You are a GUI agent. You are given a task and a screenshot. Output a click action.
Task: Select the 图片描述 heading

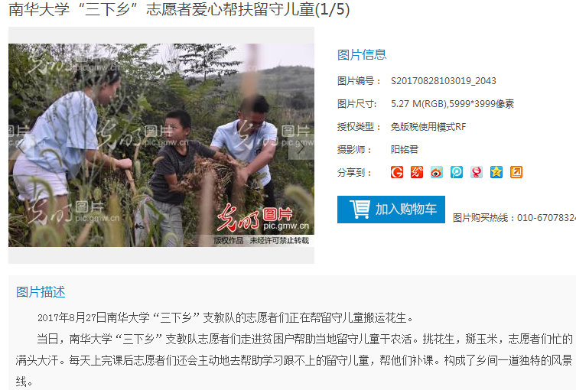click(x=41, y=292)
